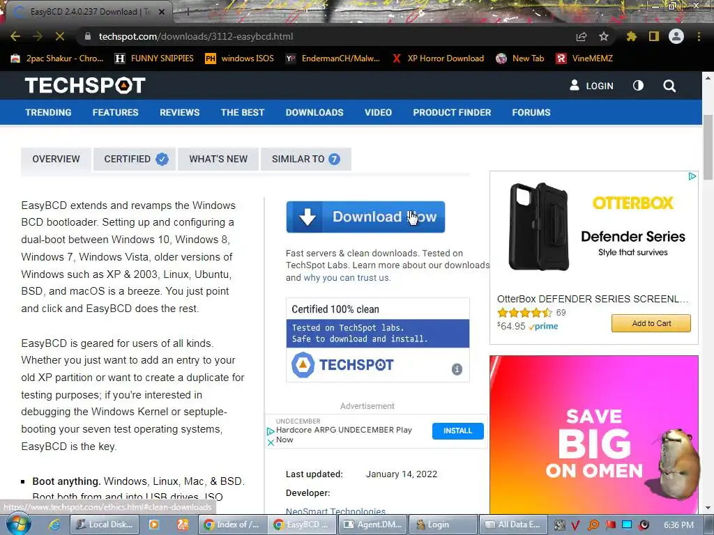This screenshot has width=714, height=535.
Task: Select the TRENDING menu item
Action: click(48, 112)
